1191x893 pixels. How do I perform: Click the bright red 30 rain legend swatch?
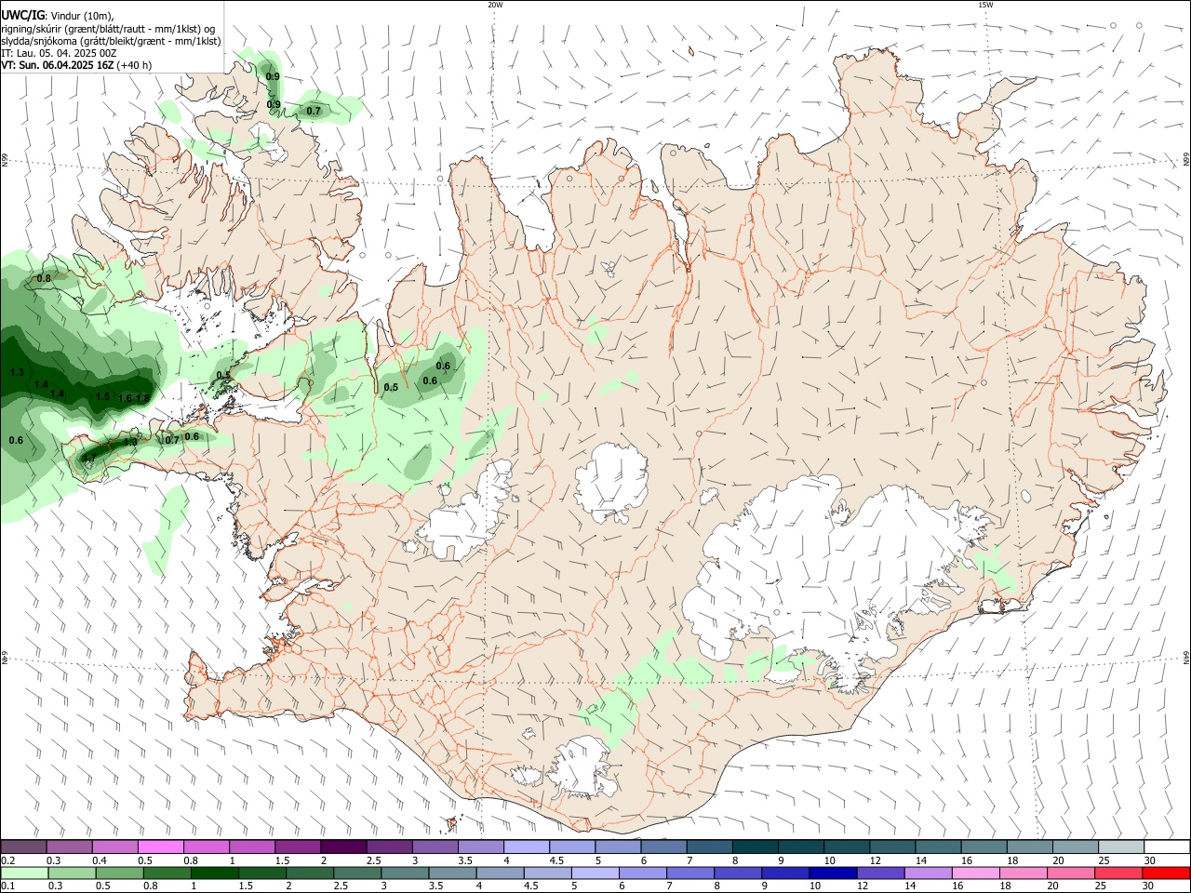[1165, 873]
